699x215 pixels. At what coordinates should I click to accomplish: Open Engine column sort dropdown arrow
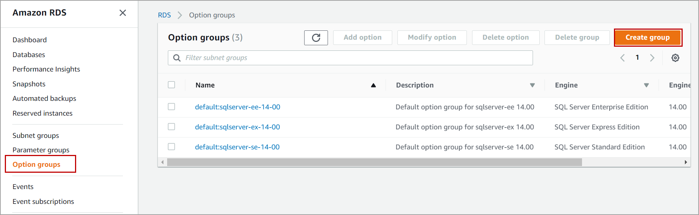[x=646, y=85]
